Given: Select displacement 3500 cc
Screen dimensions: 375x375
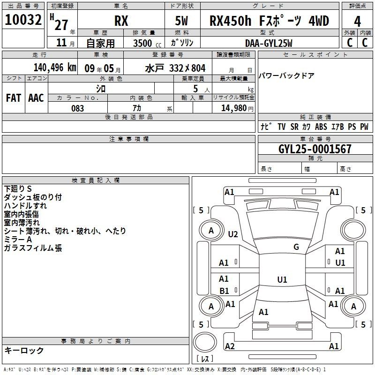Looking at the screenshot, I should 147,44.
